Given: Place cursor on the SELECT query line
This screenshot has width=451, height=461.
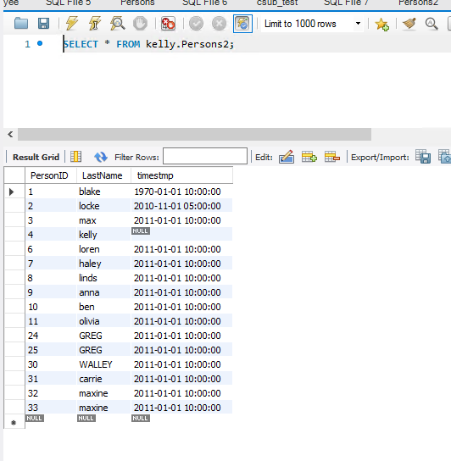Looking at the screenshot, I should pyautogui.click(x=148, y=44).
